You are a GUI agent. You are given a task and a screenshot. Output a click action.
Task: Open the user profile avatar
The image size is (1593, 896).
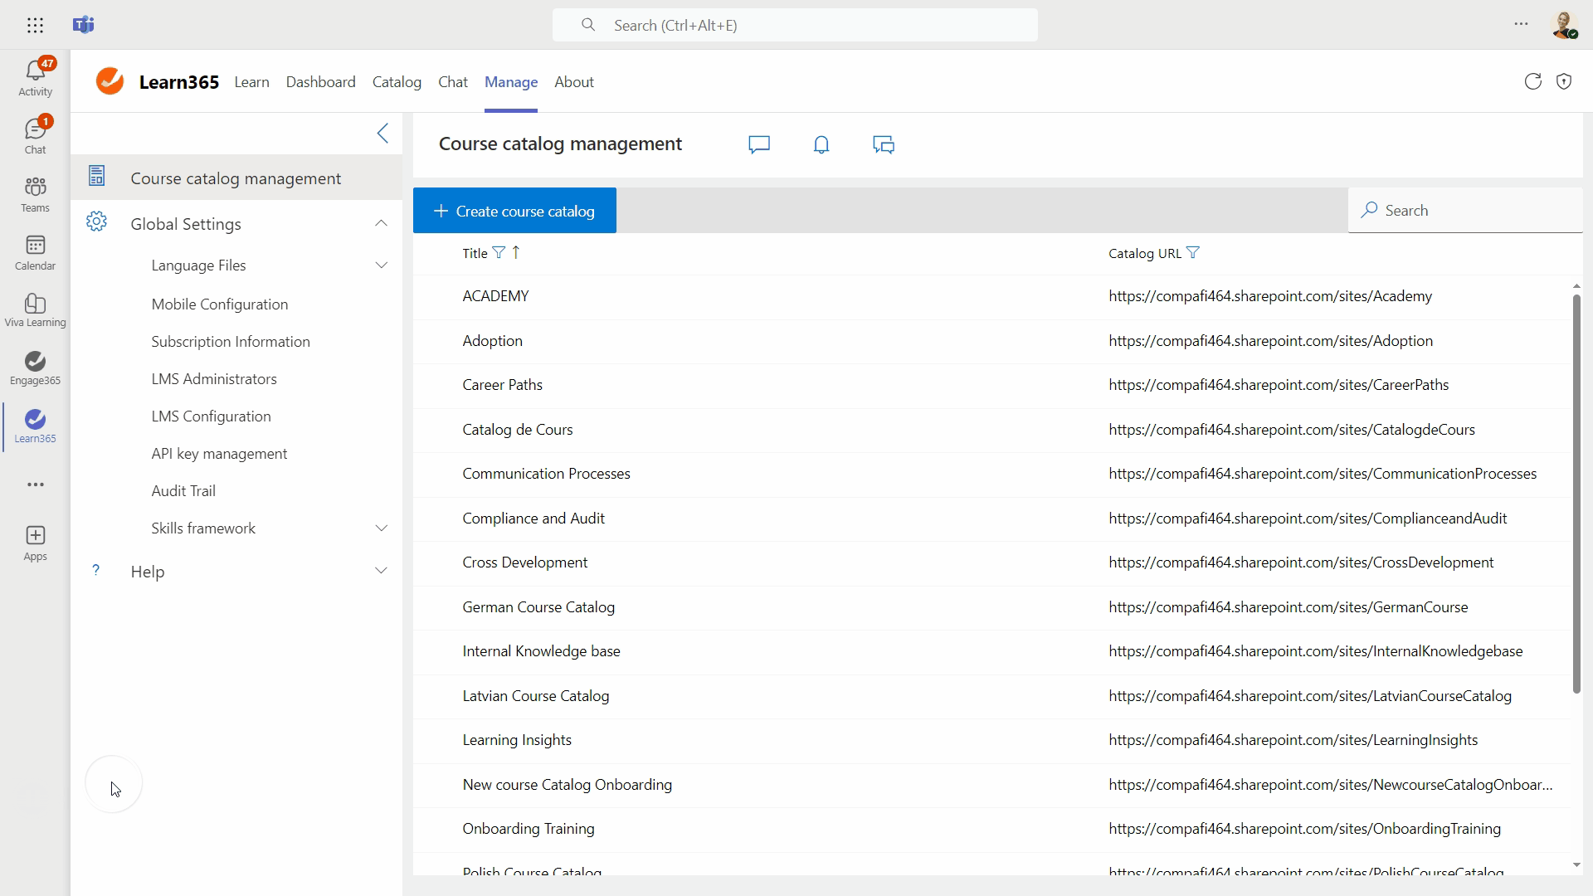point(1564,25)
